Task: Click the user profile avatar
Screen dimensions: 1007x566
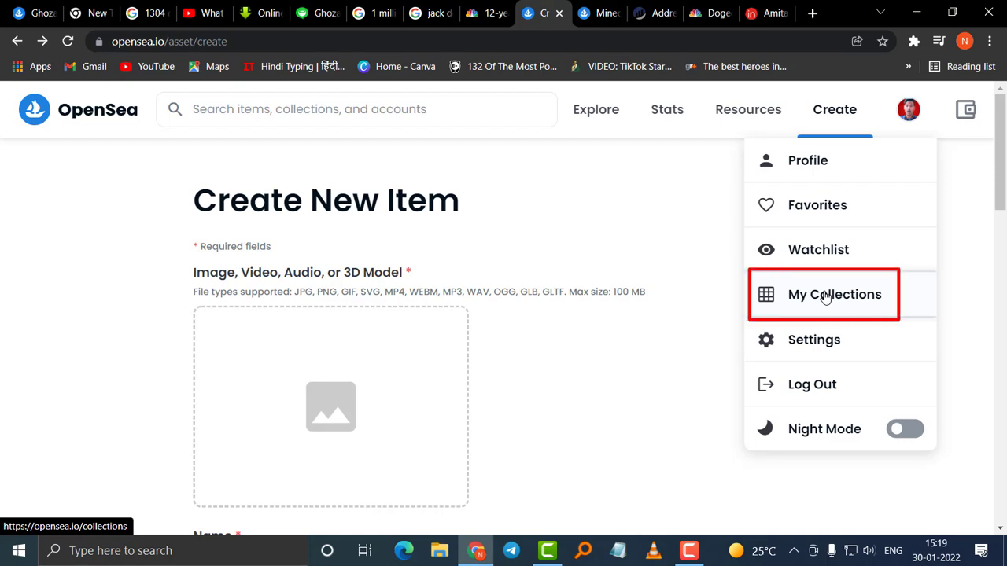Action: 909,109
